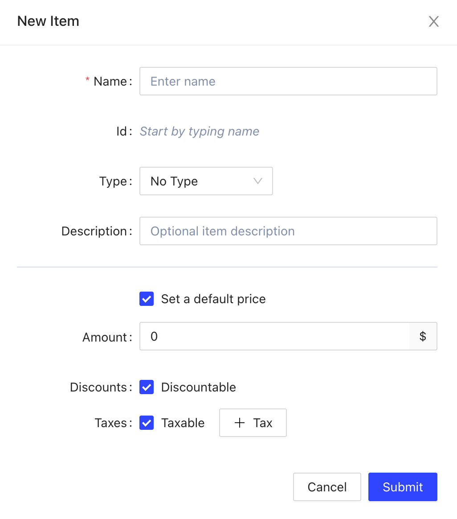The image size is (457, 519).
Task: Uncheck the Set a default price checkbox
Action: point(147,299)
